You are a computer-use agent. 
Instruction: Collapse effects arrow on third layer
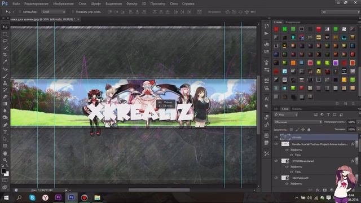(x=357, y=161)
